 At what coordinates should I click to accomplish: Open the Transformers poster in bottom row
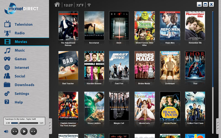(x=68, y=136)
